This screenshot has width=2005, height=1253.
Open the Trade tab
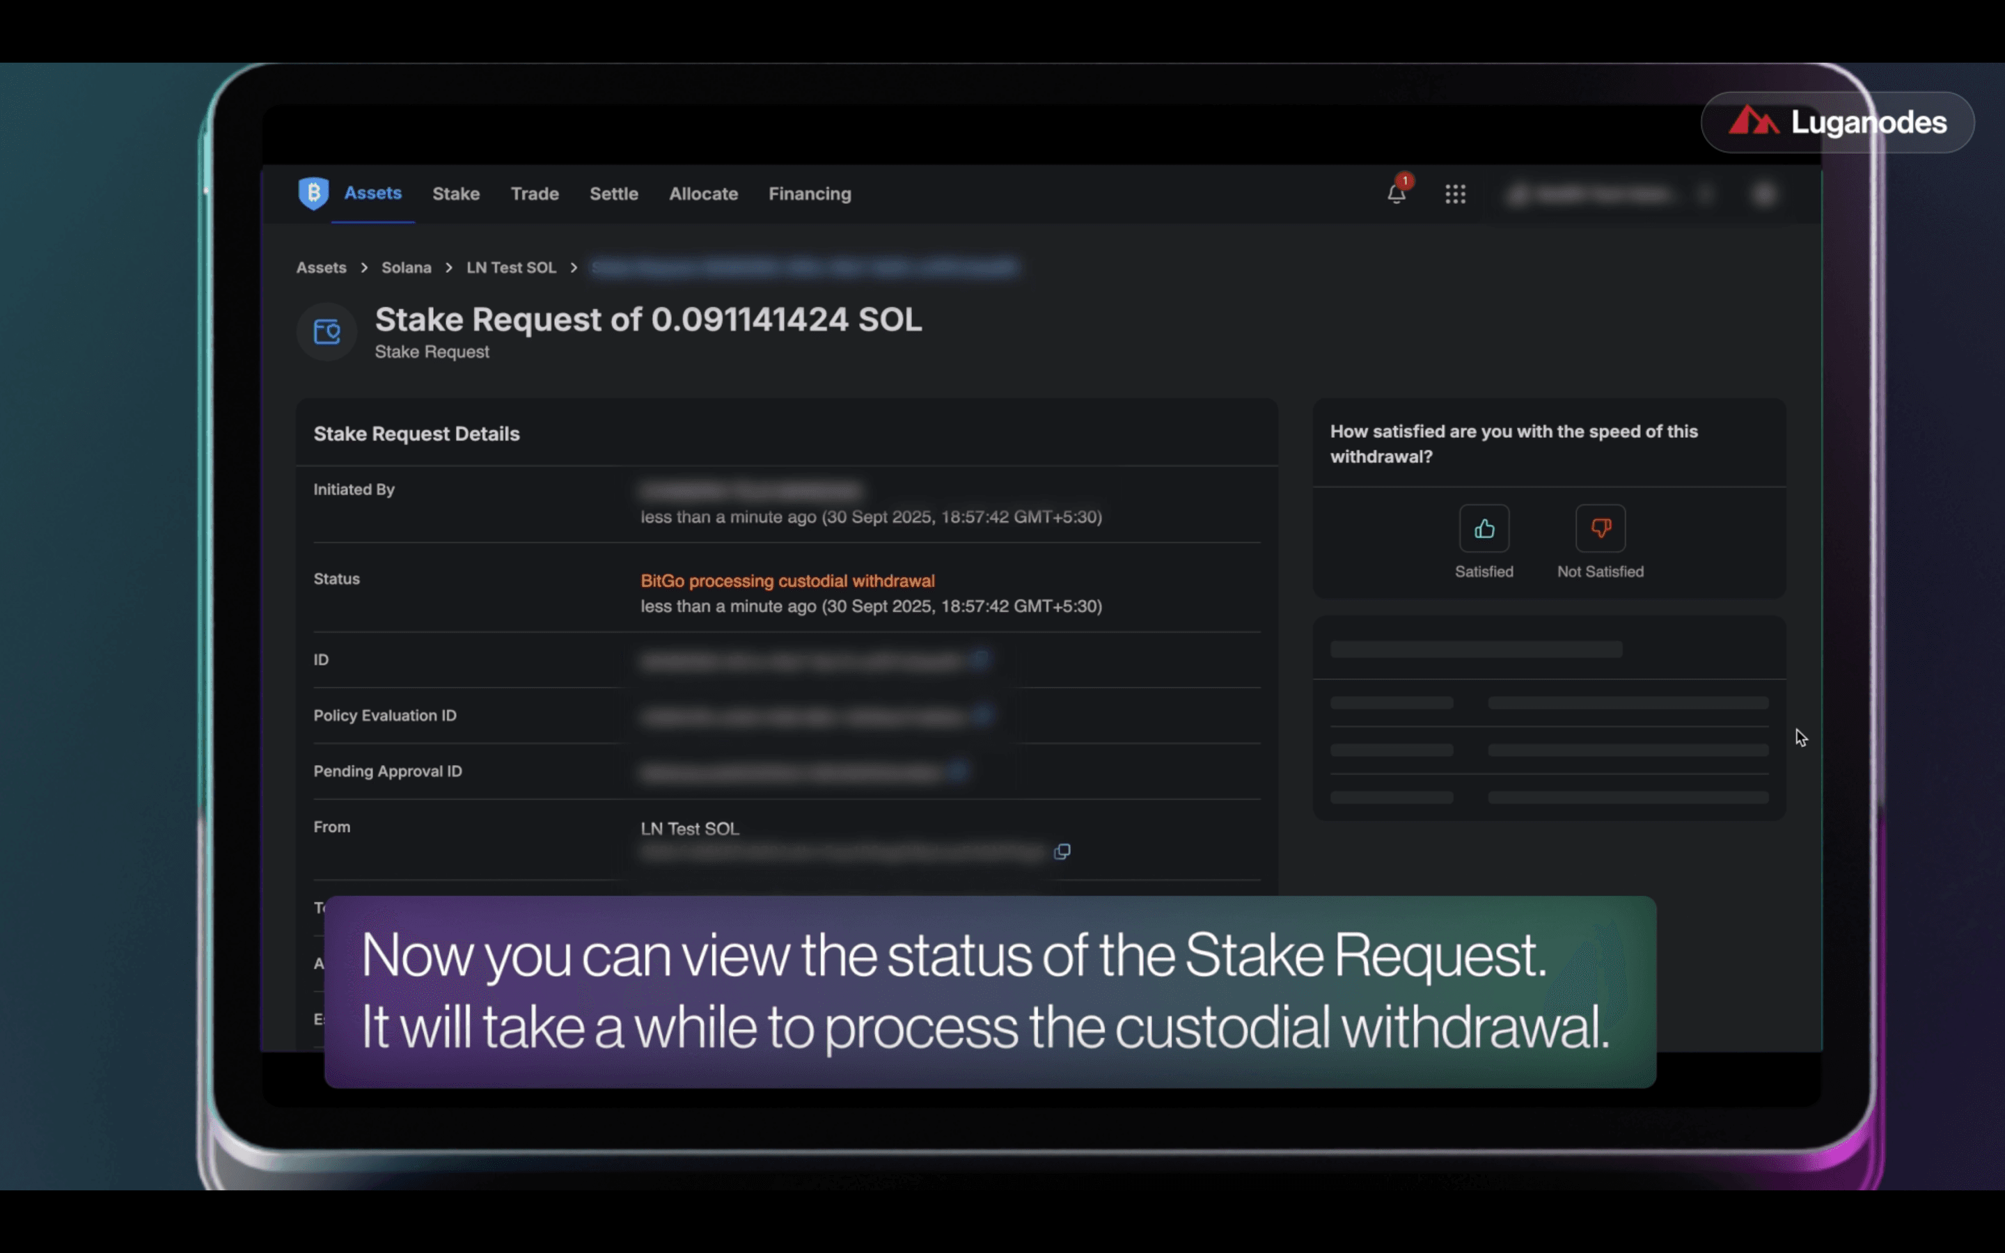point(535,194)
